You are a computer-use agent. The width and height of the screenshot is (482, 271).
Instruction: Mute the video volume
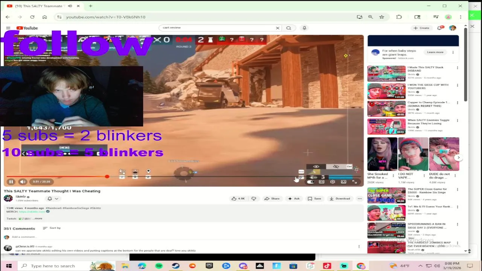point(23,182)
